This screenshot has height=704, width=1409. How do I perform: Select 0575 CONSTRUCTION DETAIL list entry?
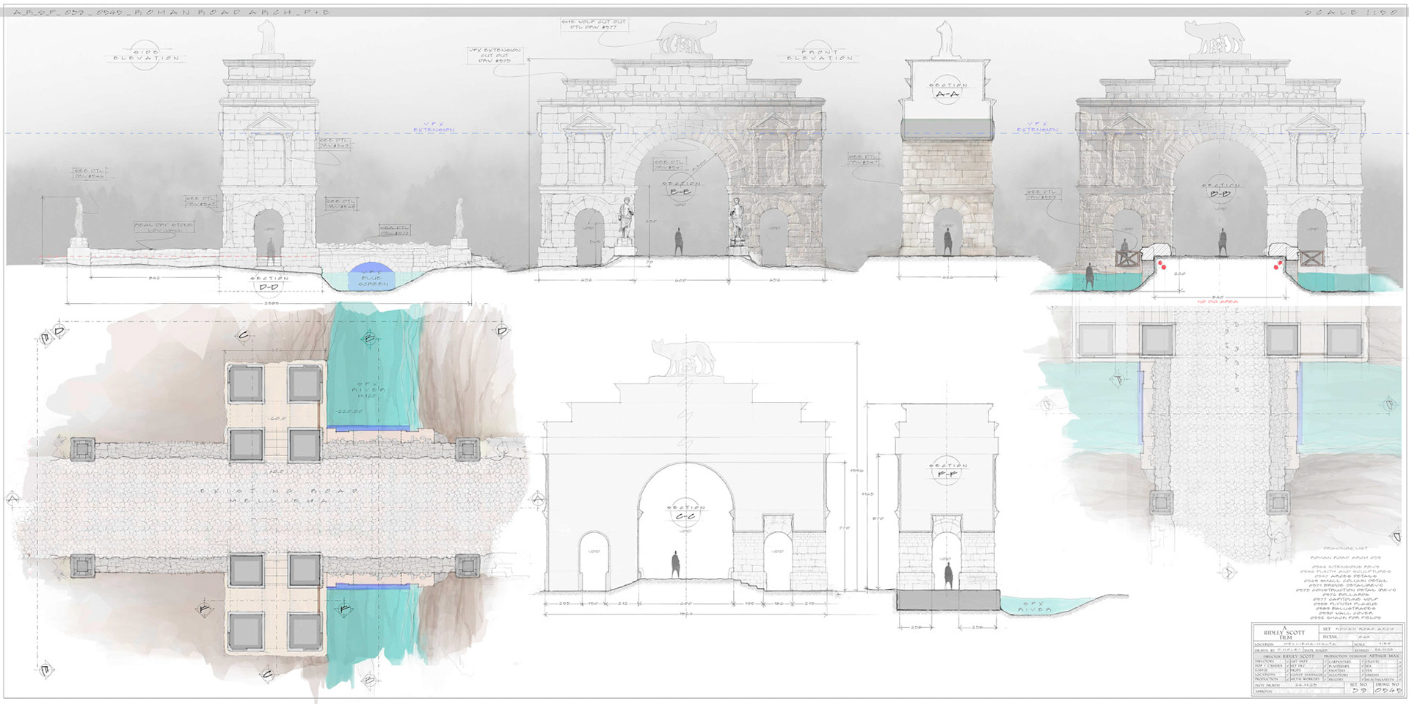pos(1345,590)
